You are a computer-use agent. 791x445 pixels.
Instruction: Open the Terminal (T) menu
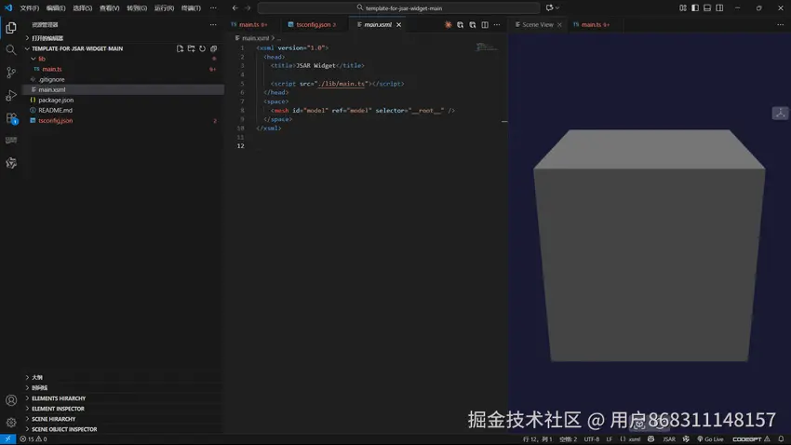pyautogui.click(x=191, y=8)
